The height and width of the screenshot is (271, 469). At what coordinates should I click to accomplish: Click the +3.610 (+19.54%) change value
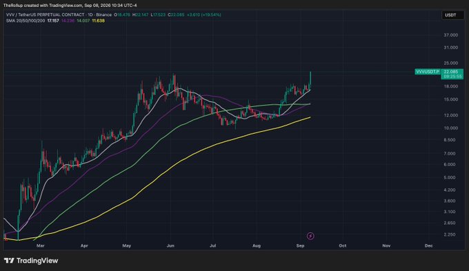pyautogui.click(x=203, y=14)
